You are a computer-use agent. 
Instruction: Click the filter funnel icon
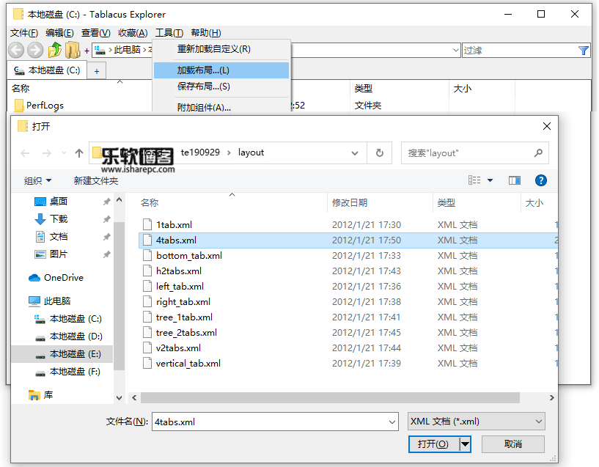(x=583, y=51)
